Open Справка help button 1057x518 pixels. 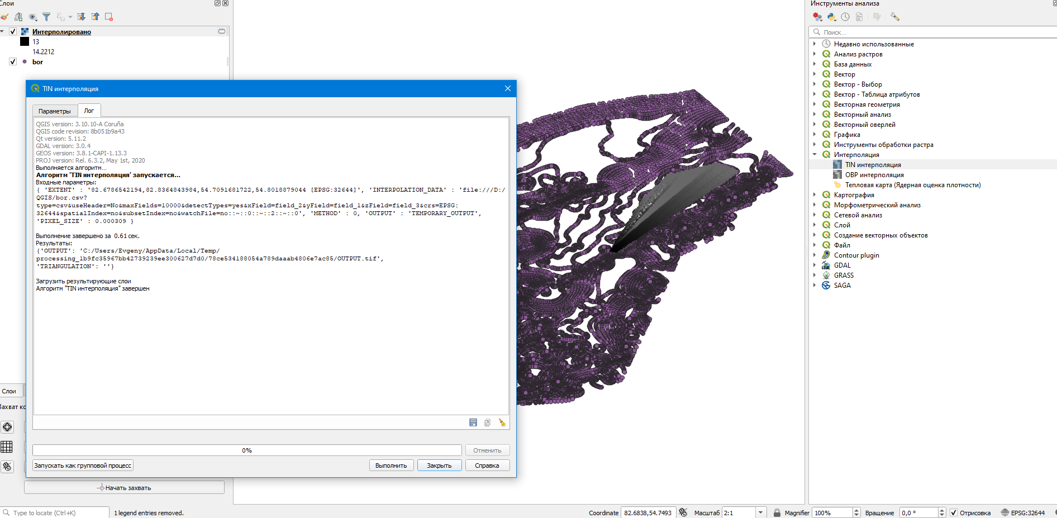487,465
